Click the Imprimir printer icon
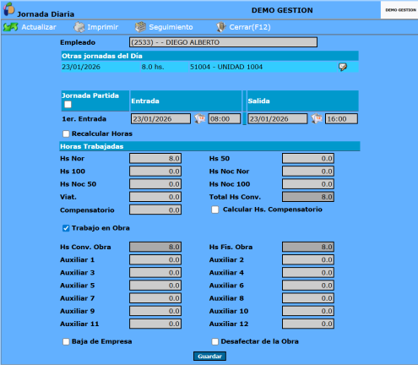Viewport: 418px width, 365px height. click(x=79, y=27)
